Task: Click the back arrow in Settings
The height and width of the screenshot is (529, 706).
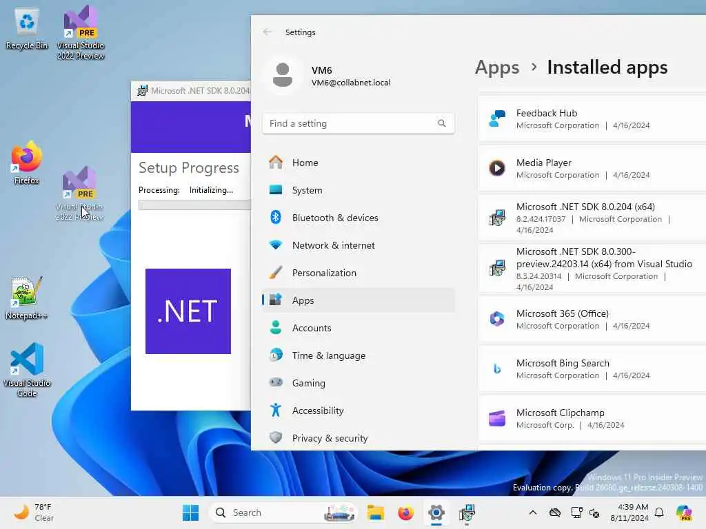Action: pyautogui.click(x=268, y=32)
